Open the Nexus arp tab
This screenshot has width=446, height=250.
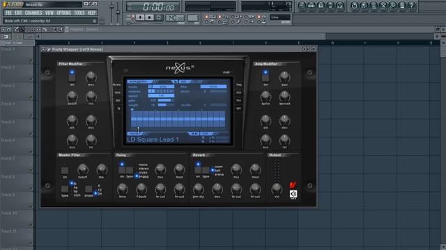click(118, 100)
